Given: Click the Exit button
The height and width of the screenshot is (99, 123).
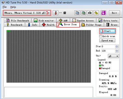Looking at the screenshot, I should (114, 13).
